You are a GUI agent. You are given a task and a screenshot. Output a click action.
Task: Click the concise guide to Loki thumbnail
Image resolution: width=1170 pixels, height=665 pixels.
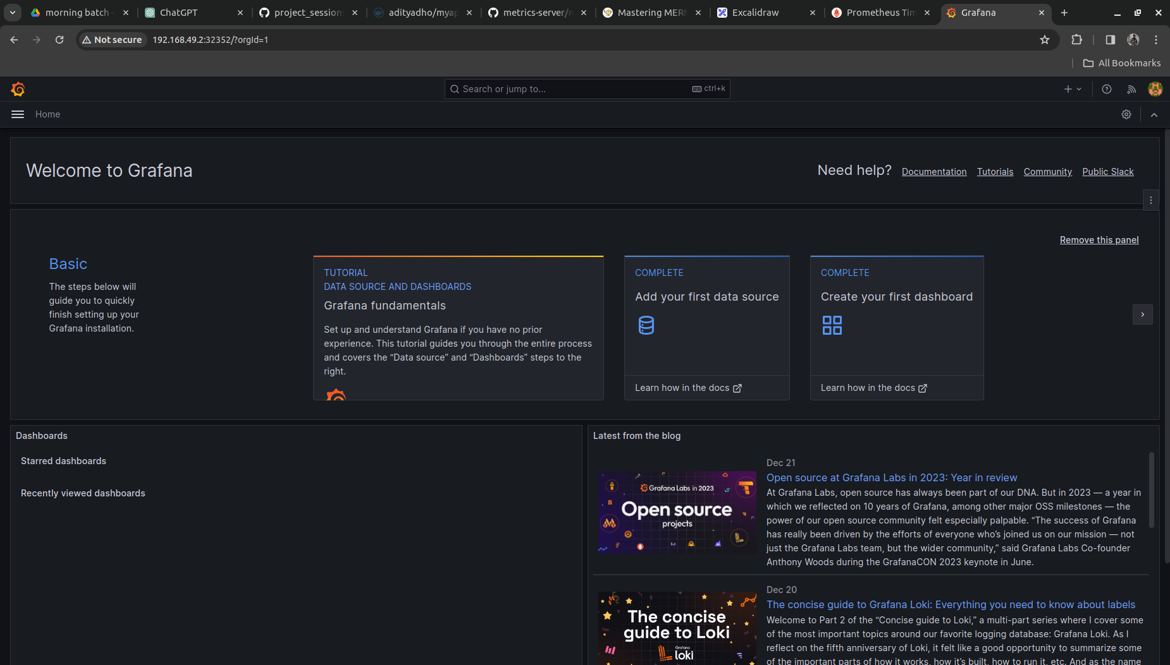677,628
